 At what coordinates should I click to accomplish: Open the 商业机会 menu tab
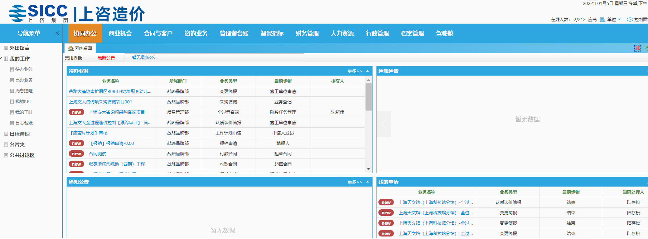point(120,34)
